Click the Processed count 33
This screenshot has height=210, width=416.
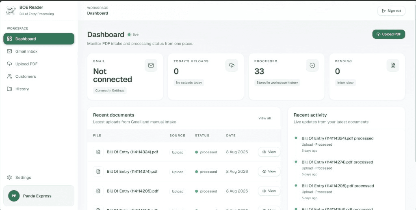pyautogui.click(x=259, y=71)
